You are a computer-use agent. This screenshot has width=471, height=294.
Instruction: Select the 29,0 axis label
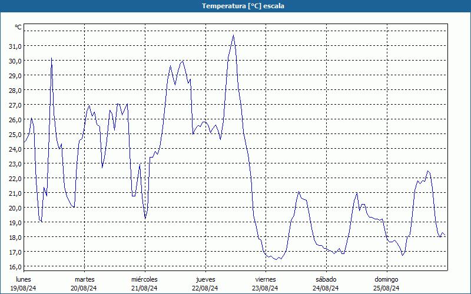[15, 76]
